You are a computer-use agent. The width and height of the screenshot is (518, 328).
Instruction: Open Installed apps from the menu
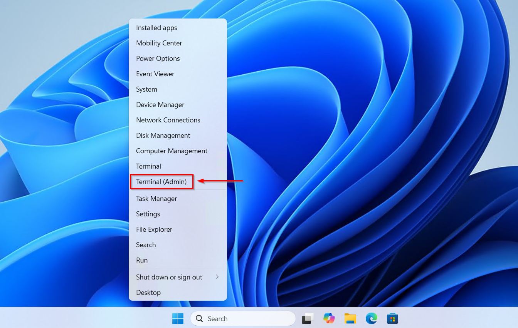156,28
